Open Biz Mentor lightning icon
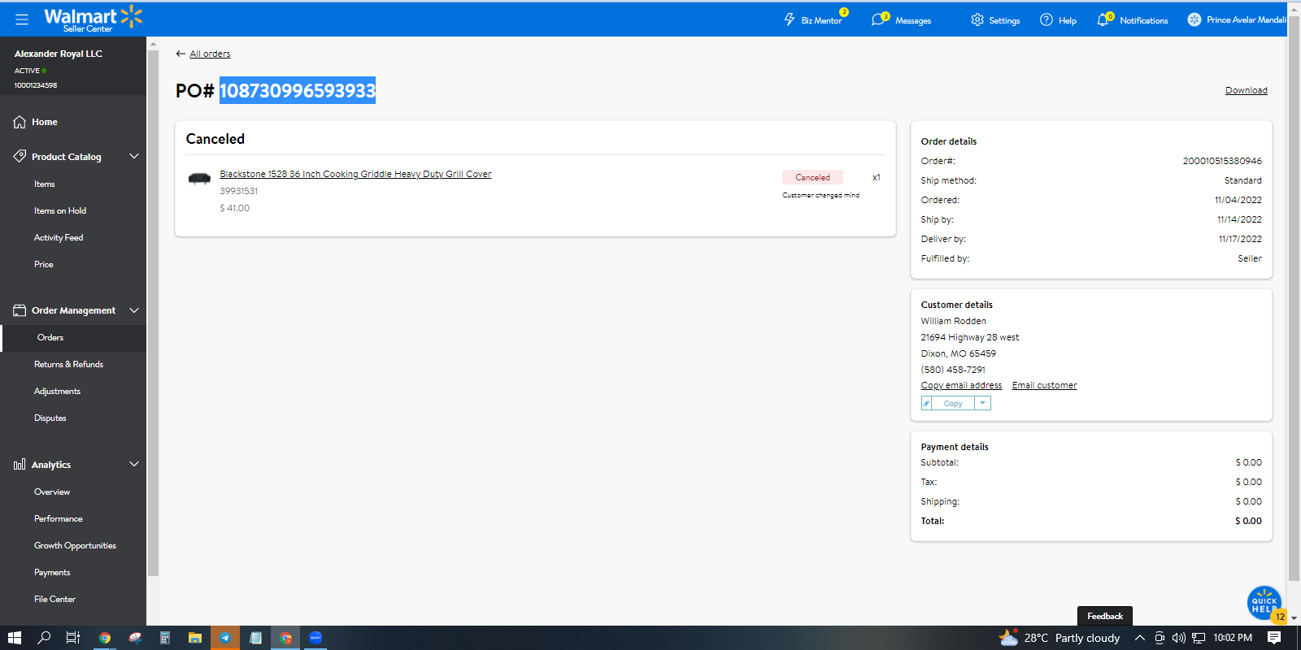 tap(790, 19)
